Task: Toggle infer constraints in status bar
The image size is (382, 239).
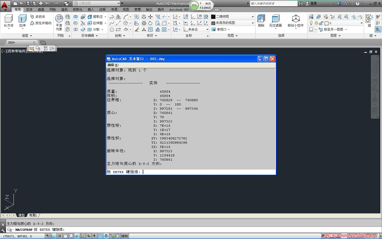Action: pos(48,236)
